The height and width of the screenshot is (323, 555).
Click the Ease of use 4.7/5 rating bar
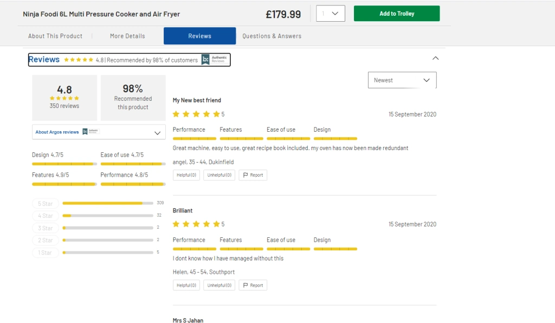click(133, 164)
